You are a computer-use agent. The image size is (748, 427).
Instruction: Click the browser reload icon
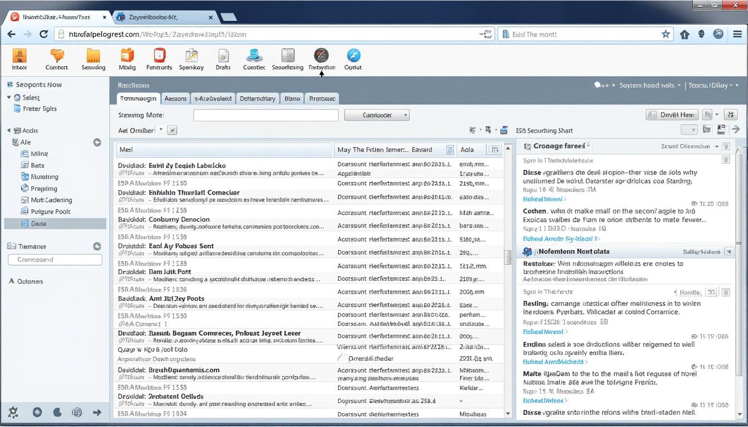click(44, 34)
